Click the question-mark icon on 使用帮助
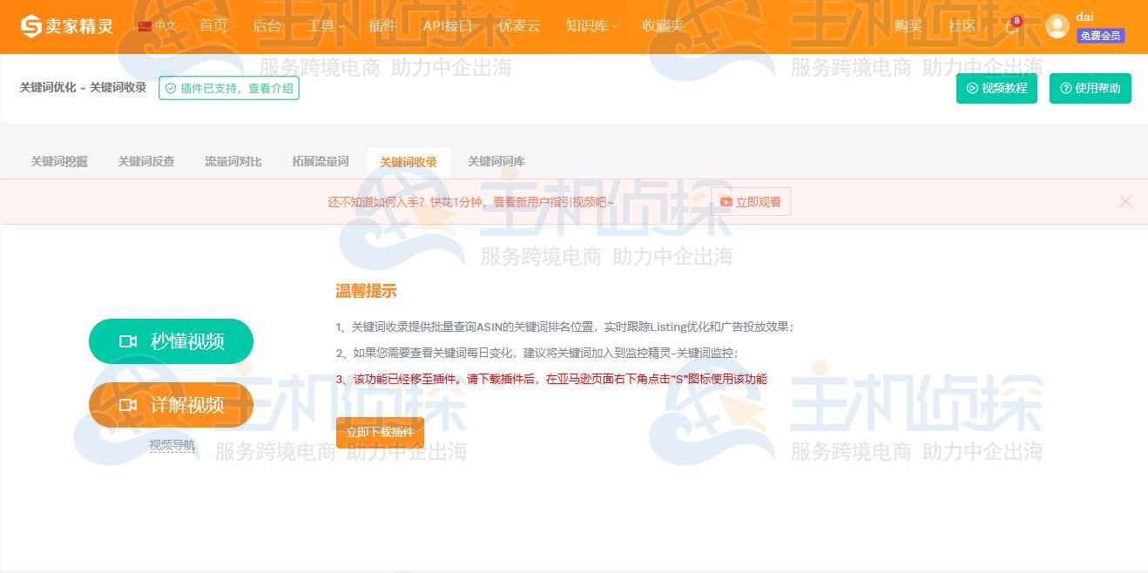This screenshot has width=1148, height=573. coord(1064,88)
